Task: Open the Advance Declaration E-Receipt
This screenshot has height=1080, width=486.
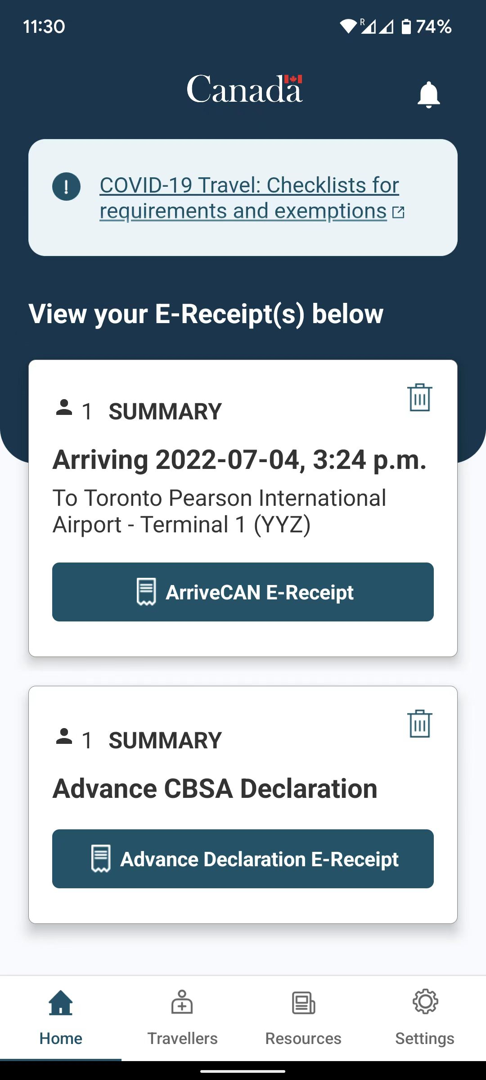Action: click(243, 859)
